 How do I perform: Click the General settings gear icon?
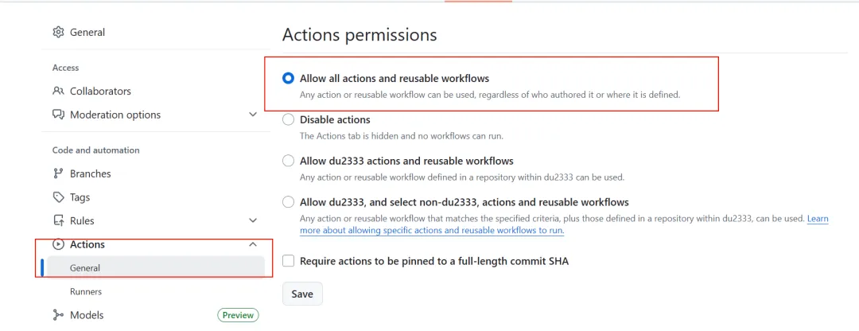click(x=58, y=33)
